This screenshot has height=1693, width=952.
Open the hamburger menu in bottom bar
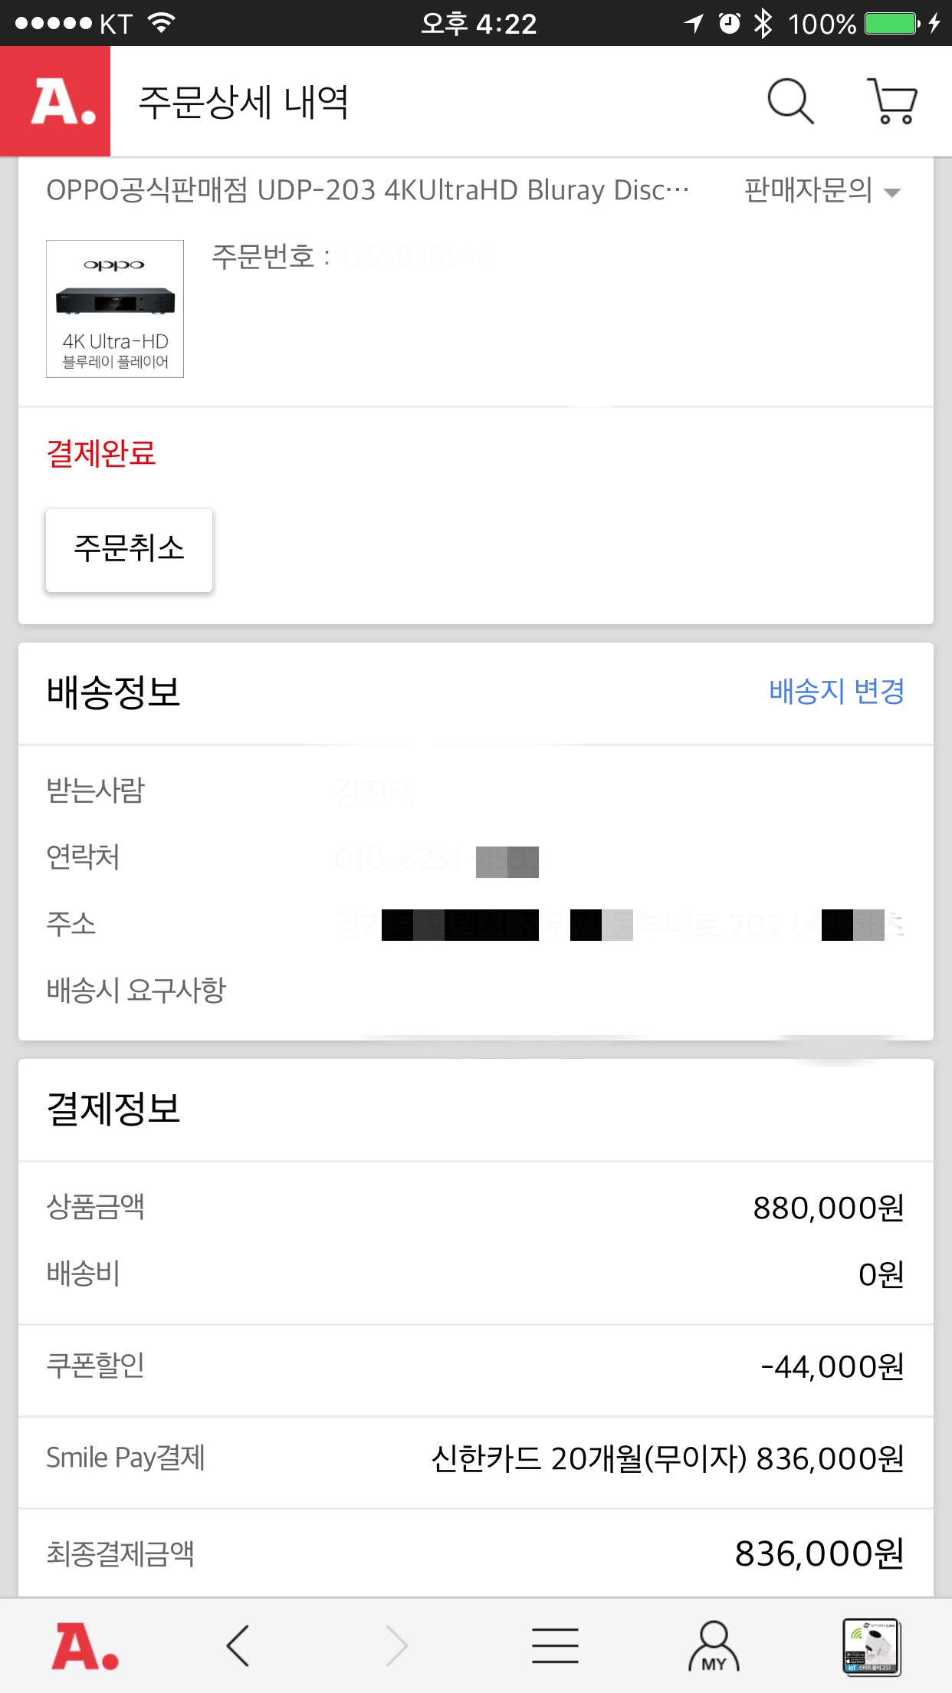point(555,1646)
